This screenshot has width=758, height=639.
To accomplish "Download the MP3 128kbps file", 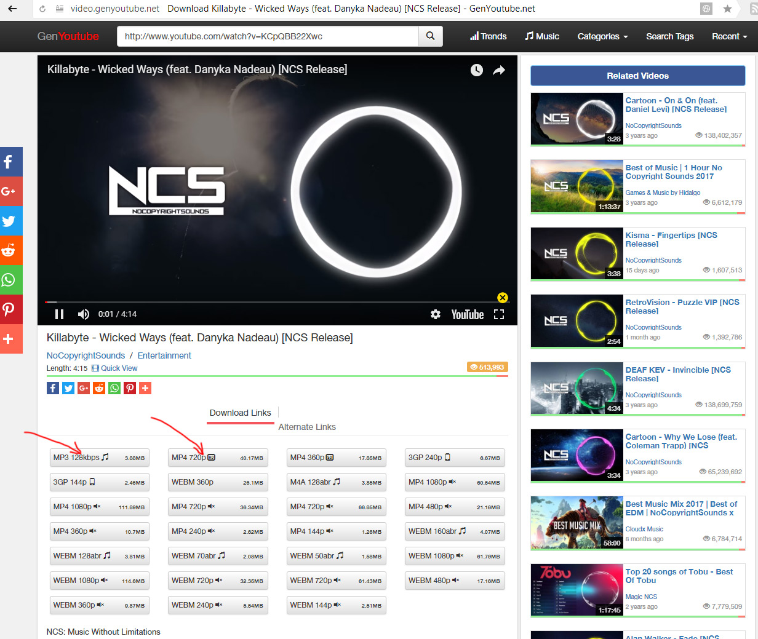I will coord(99,458).
